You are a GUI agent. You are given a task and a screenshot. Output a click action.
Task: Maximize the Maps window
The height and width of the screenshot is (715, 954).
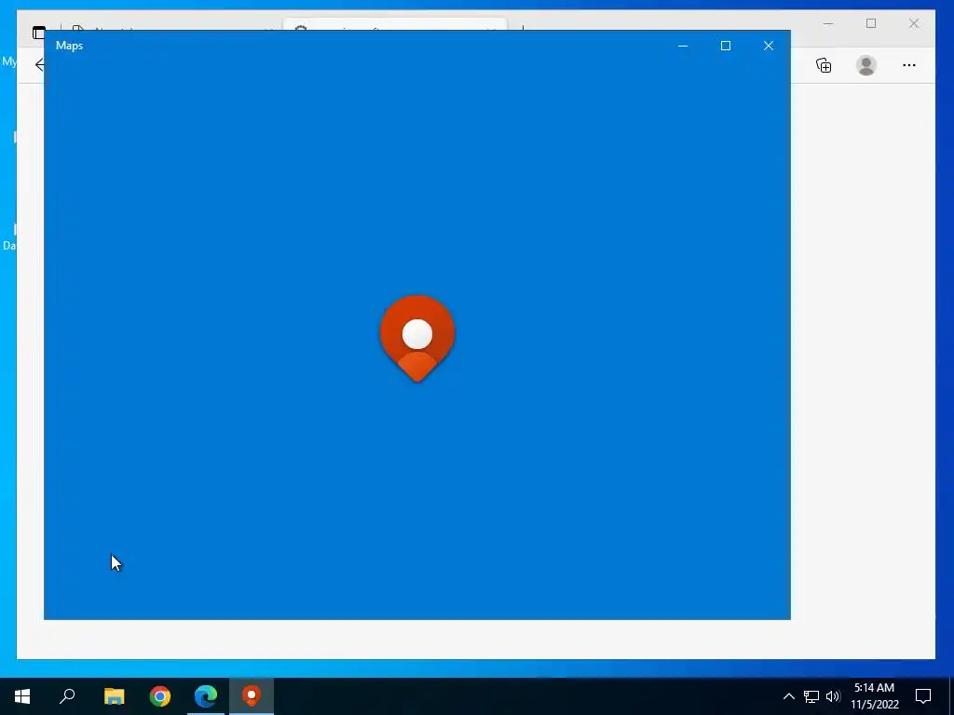click(725, 46)
